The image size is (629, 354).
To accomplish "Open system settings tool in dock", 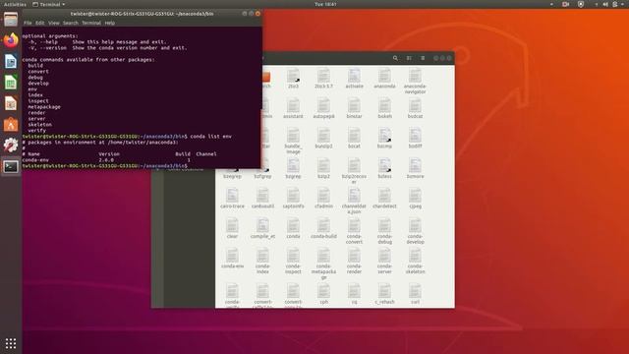I will [x=11, y=145].
